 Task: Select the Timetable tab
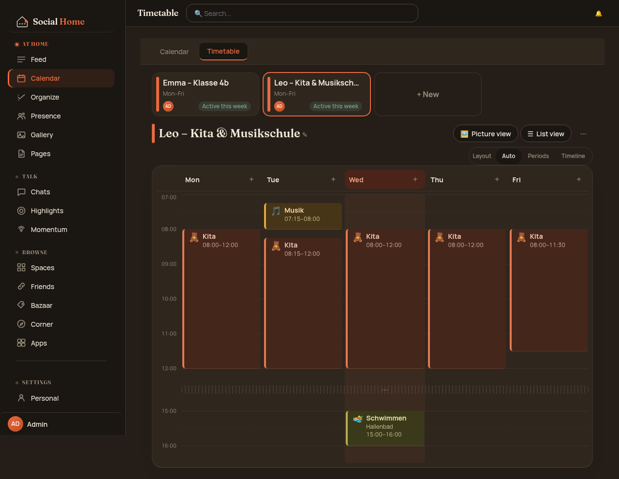pos(223,51)
